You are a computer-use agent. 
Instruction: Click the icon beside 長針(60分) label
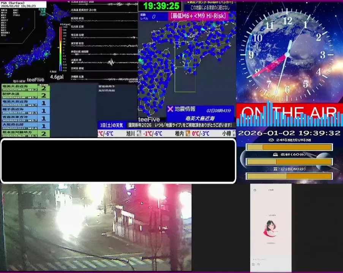[x=275, y=154]
